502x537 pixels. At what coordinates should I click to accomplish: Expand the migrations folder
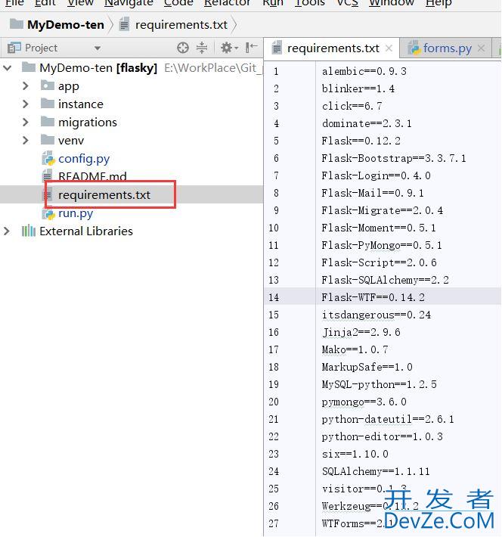tap(26, 122)
